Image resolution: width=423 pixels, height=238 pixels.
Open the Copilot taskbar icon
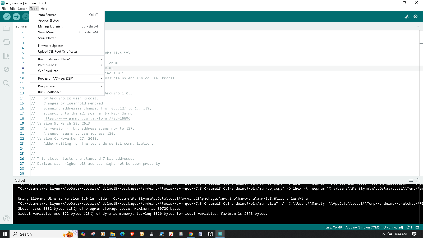point(83,234)
